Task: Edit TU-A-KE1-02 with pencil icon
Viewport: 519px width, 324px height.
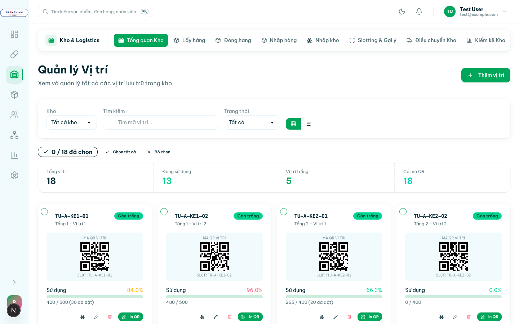Action: pos(216,317)
